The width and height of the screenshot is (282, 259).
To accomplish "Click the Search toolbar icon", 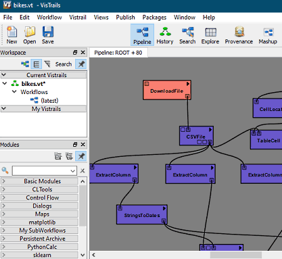I will (x=187, y=35).
